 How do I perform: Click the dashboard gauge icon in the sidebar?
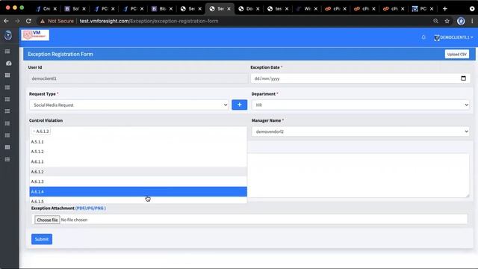(x=8, y=64)
